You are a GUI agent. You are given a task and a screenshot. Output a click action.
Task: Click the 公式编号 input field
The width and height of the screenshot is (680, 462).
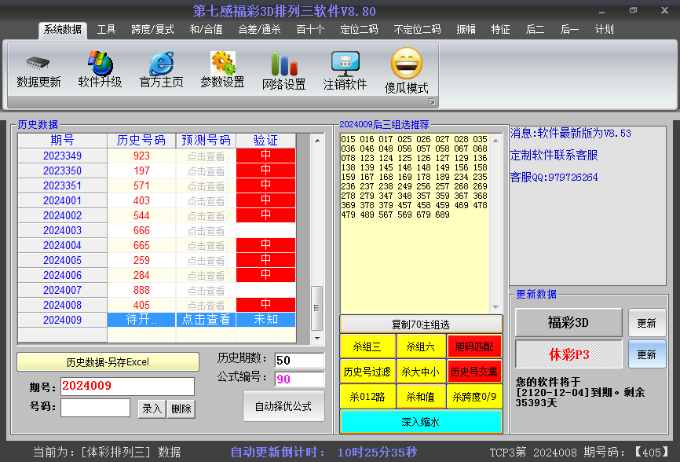[x=299, y=379]
